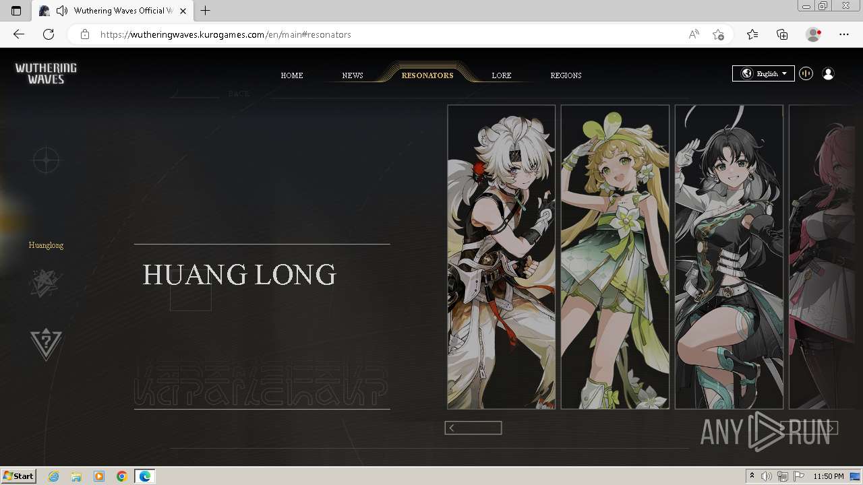This screenshot has width=863, height=485.
Task: Mute the tab audio speaker icon
Action: 62,11
